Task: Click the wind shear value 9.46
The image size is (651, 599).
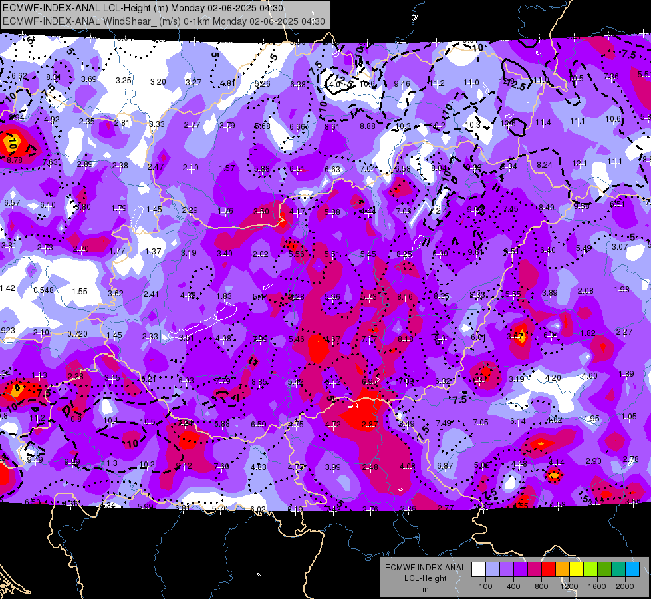Action: click(x=402, y=84)
